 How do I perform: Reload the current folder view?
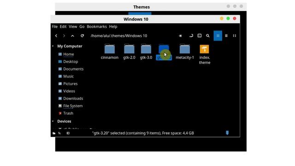82,36
